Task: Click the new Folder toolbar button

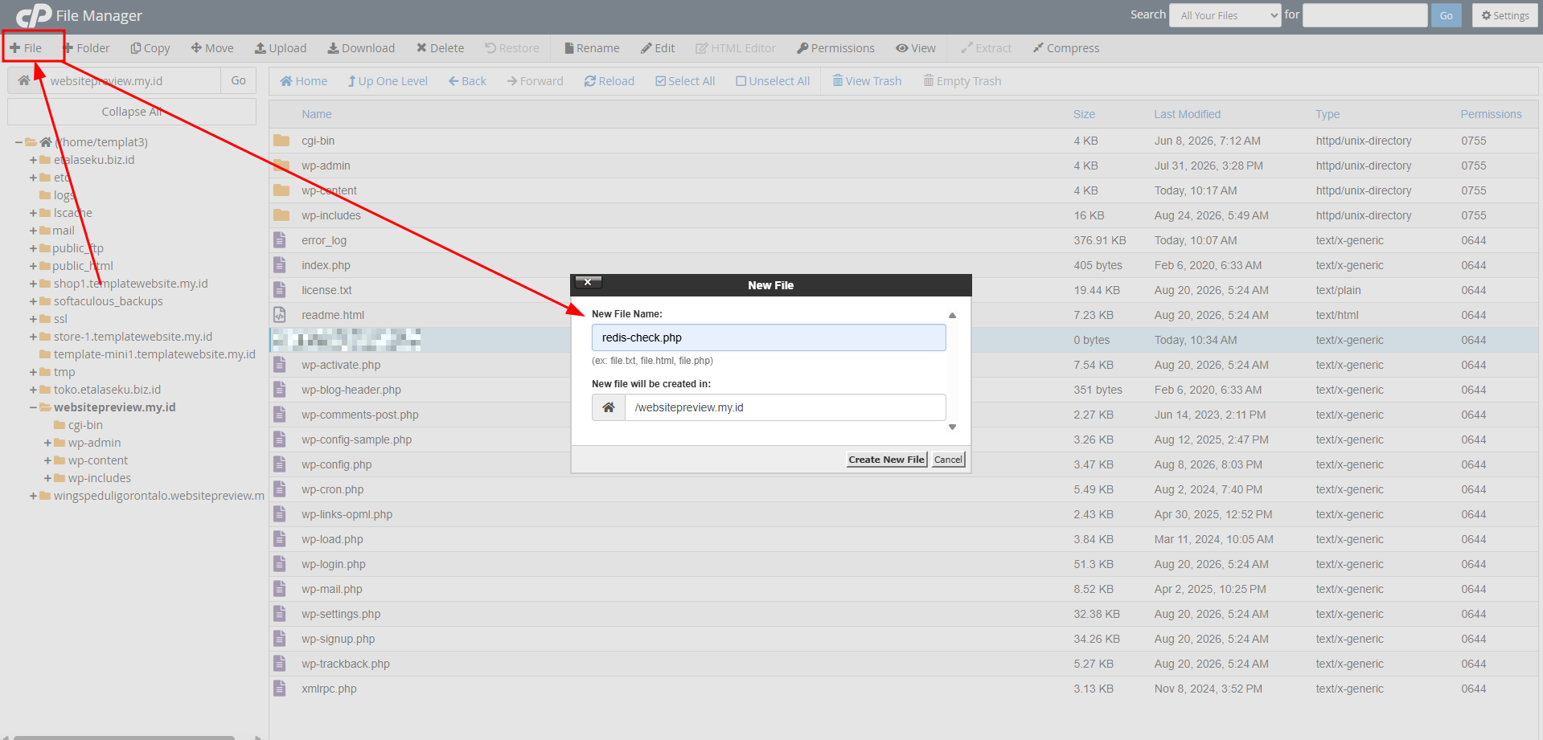Action: (87, 48)
